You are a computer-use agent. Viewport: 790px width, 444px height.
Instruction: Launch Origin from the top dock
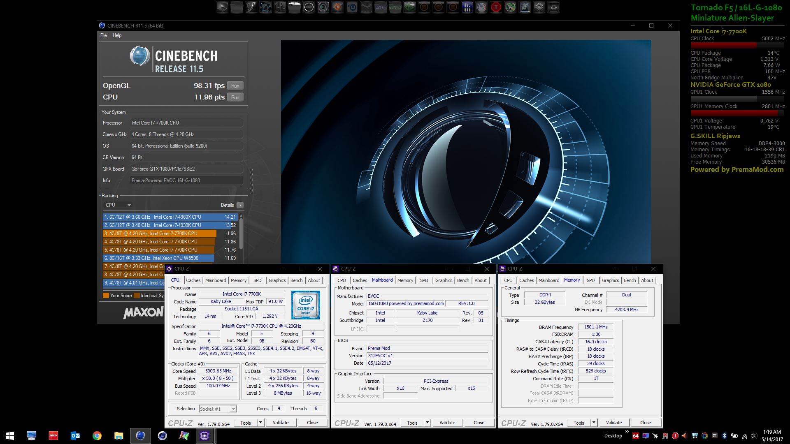[338, 7]
